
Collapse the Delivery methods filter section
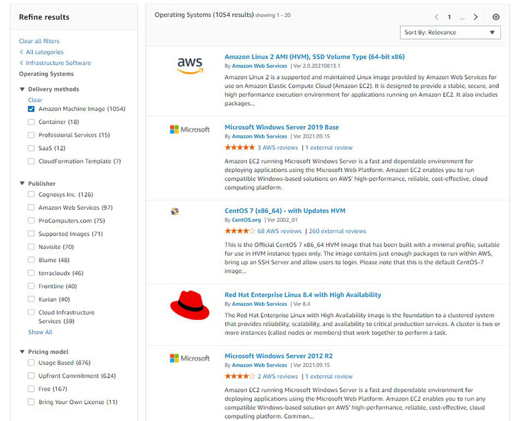coord(23,89)
